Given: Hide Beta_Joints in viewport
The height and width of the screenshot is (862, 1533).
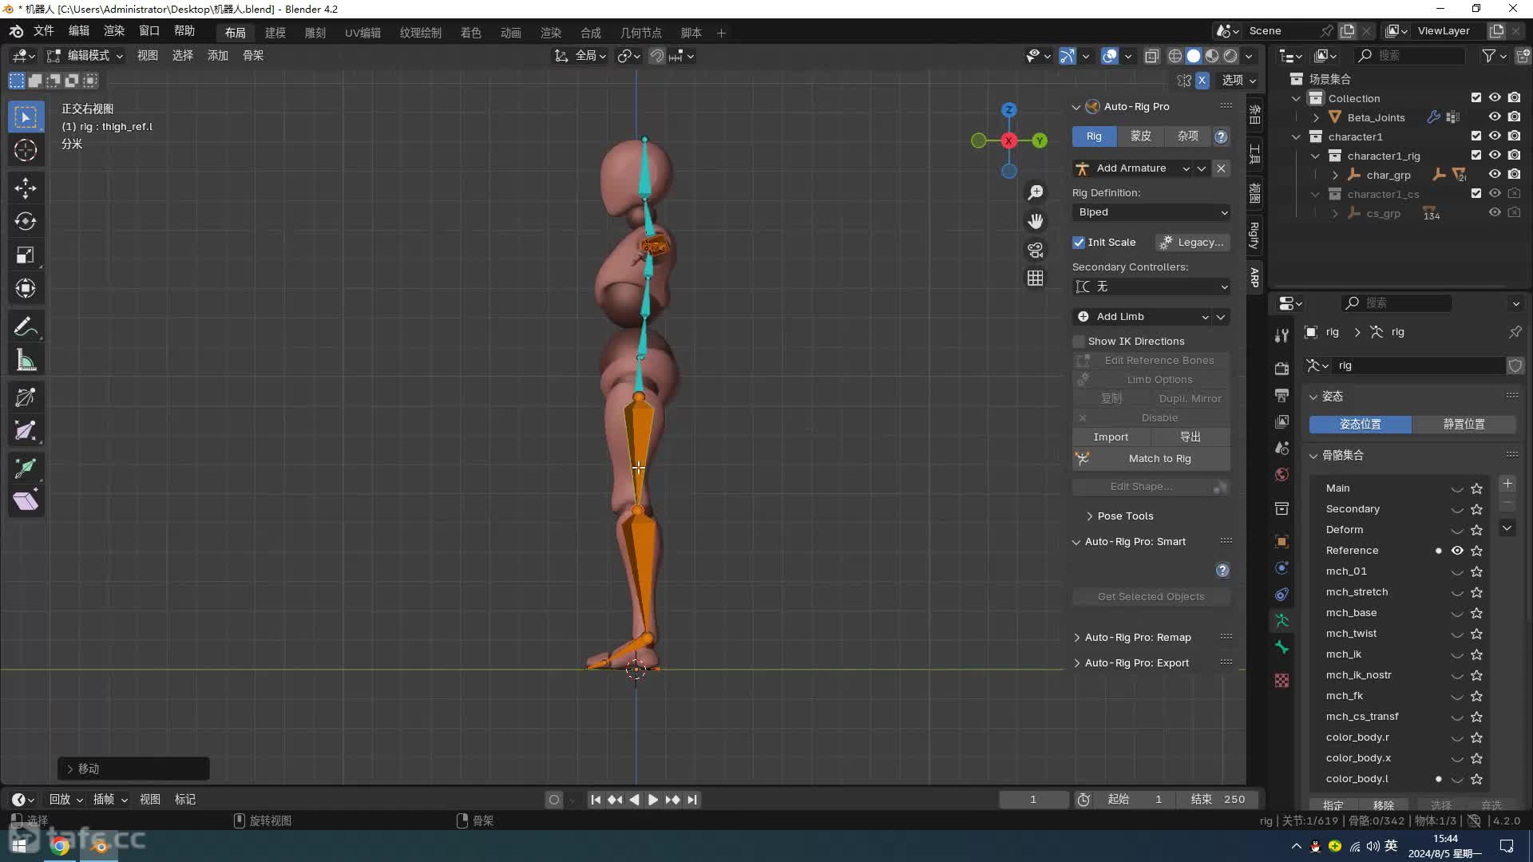Looking at the screenshot, I should point(1495,117).
